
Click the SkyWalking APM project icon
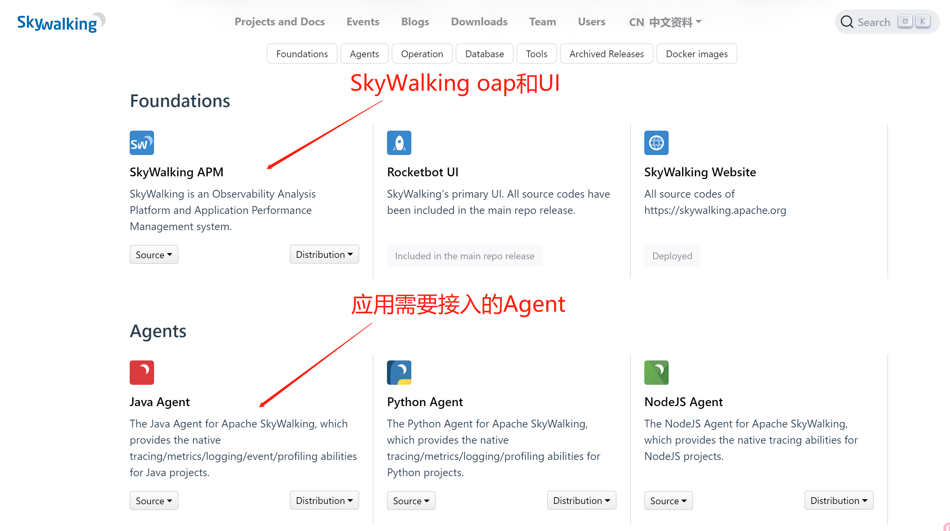point(142,143)
